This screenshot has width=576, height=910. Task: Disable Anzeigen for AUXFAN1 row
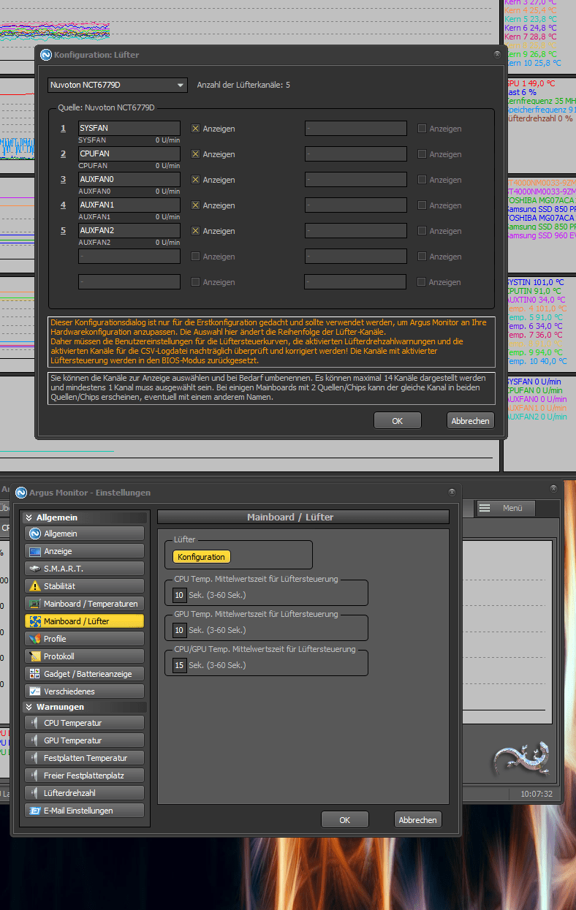pos(195,205)
